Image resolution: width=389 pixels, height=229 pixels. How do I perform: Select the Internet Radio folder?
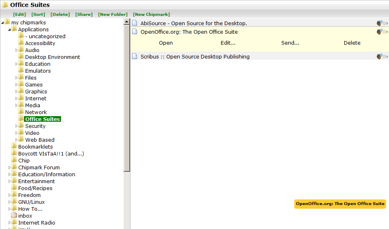37,223
